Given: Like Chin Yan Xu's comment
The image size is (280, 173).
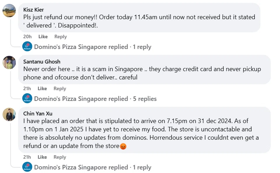Looking at the screenshot, I should (42, 157).
